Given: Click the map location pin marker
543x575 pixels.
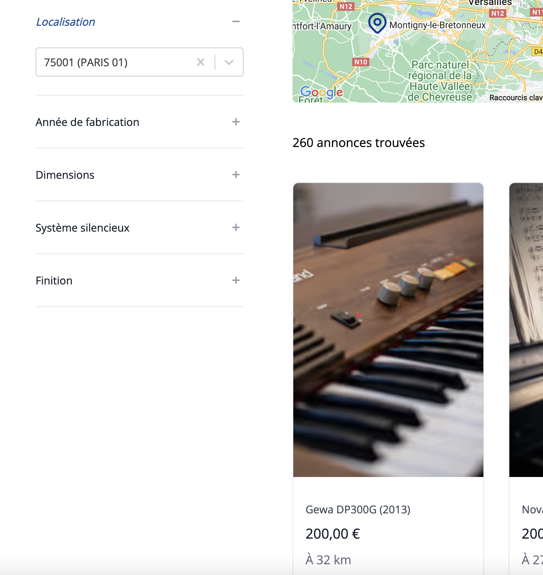Looking at the screenshot, I should 377,23.
